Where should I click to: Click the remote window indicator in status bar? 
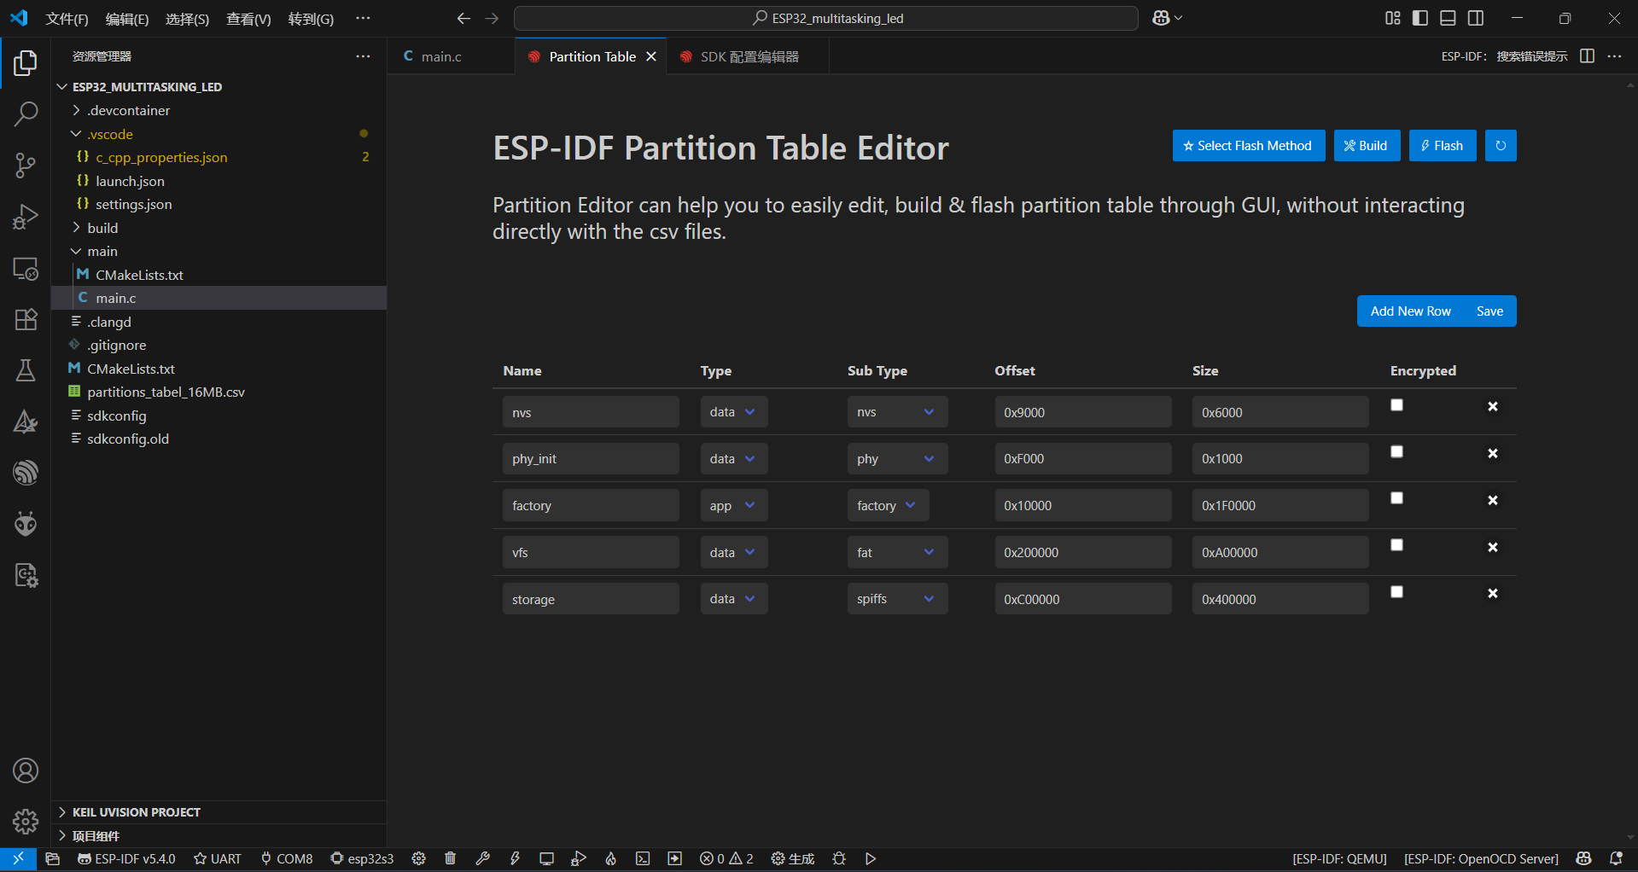[x=18, y=858]
